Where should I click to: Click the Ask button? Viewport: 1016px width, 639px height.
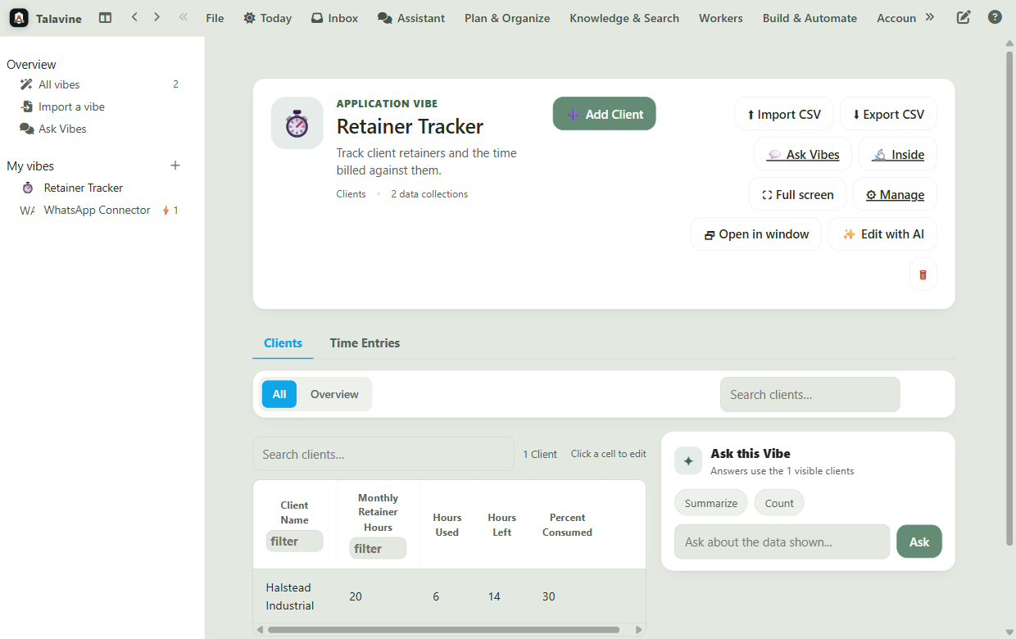(919, 542)
